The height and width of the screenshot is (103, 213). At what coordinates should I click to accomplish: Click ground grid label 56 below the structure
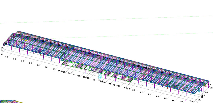click(x=46, y=67)
